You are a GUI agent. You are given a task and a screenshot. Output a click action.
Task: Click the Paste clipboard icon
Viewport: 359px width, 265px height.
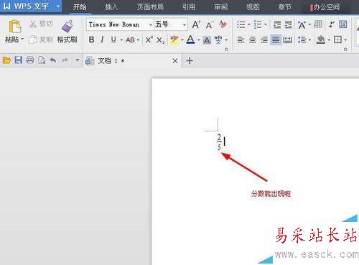coord(15,27)
